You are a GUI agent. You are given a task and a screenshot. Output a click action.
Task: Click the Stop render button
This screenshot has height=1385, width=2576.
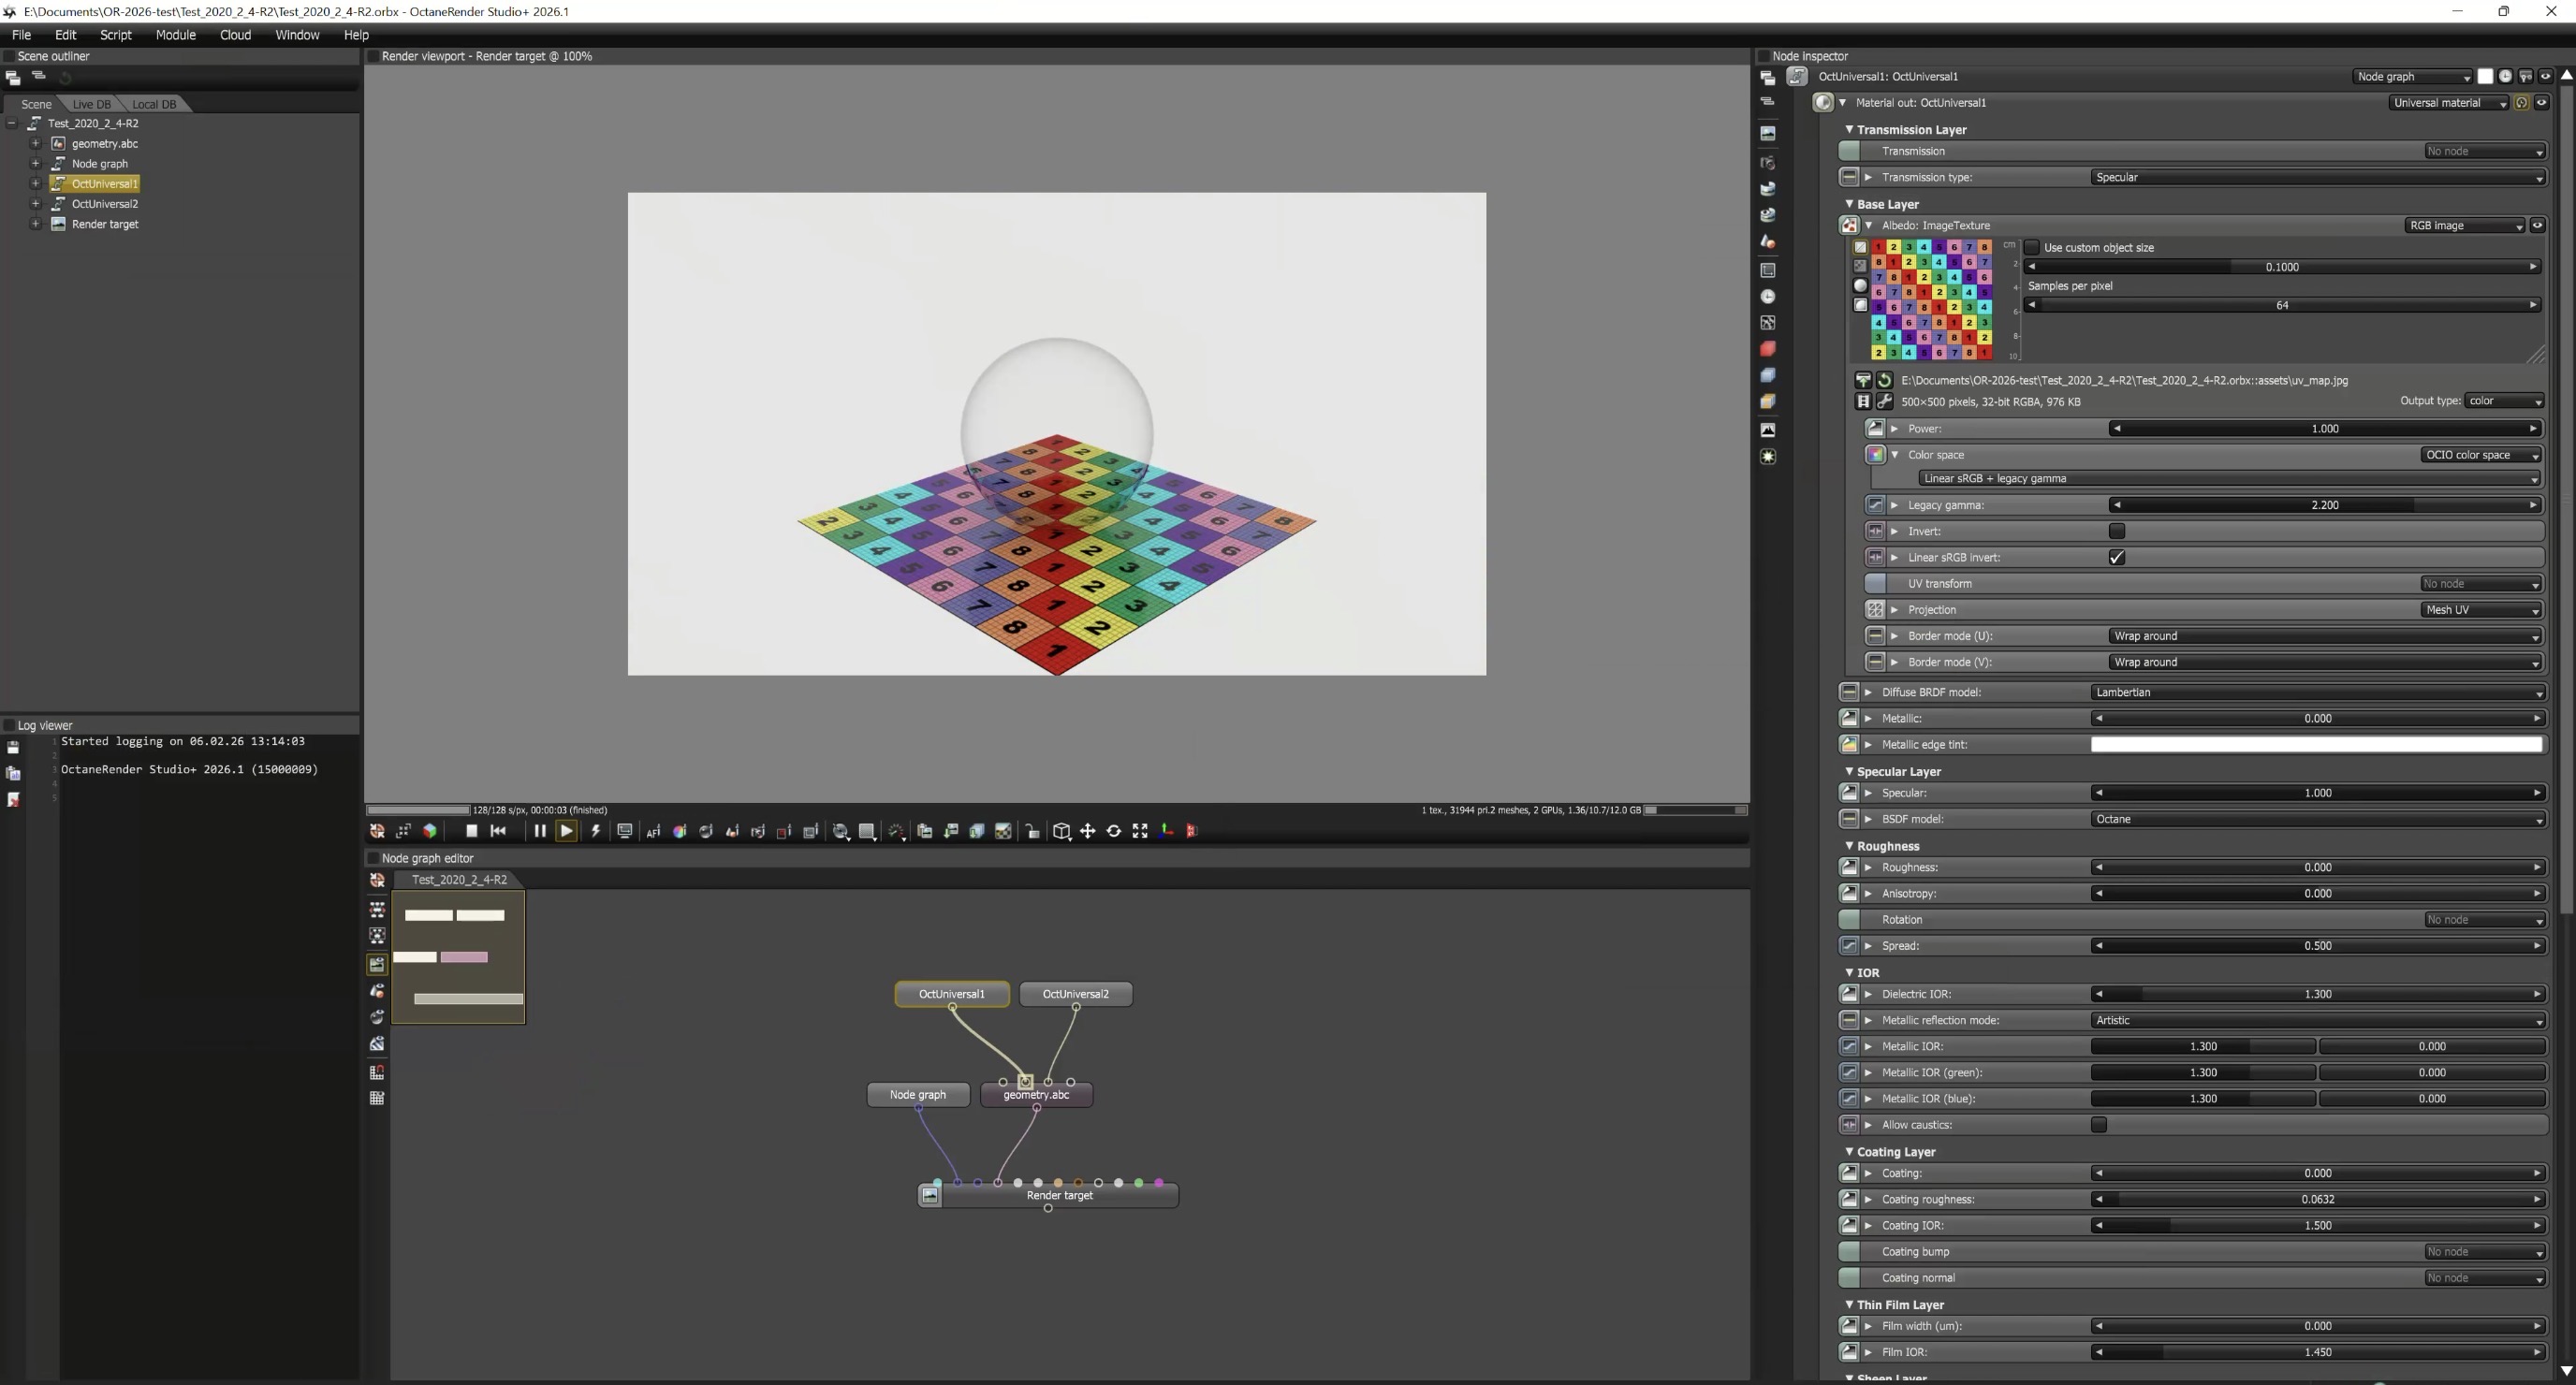471,831
